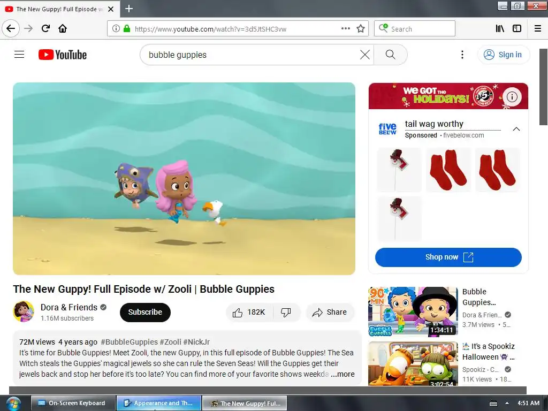
Task: Close the New Guppy YouTube tab
Action: [111, 9]
